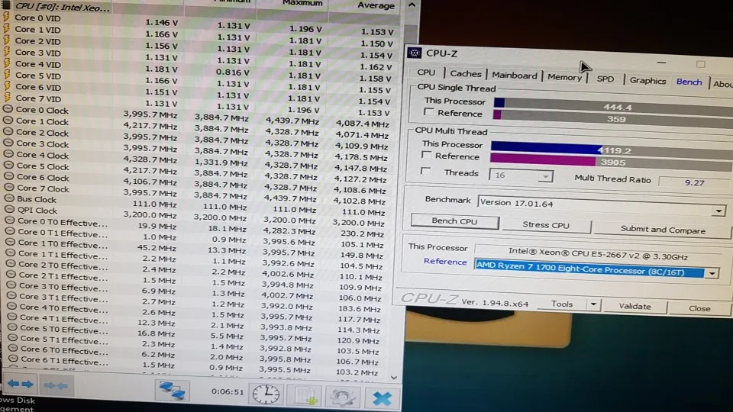Click the expand columns arrows icon in HWiNFO
This screenshot has width=733, height=412.
pyautogui.click(x=21, y=385)
